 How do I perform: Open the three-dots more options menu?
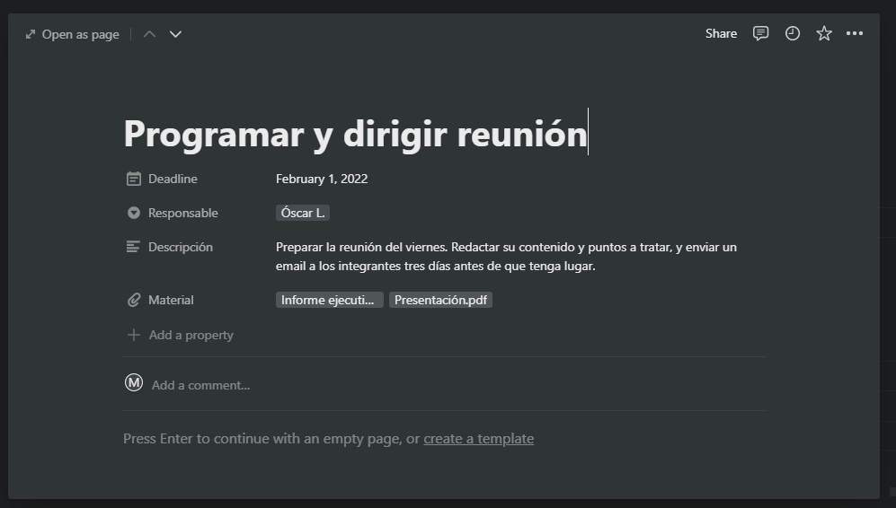(x=855, y=34)
